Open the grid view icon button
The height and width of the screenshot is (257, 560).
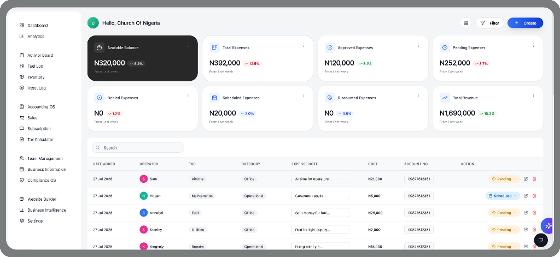tap(466, 23)
